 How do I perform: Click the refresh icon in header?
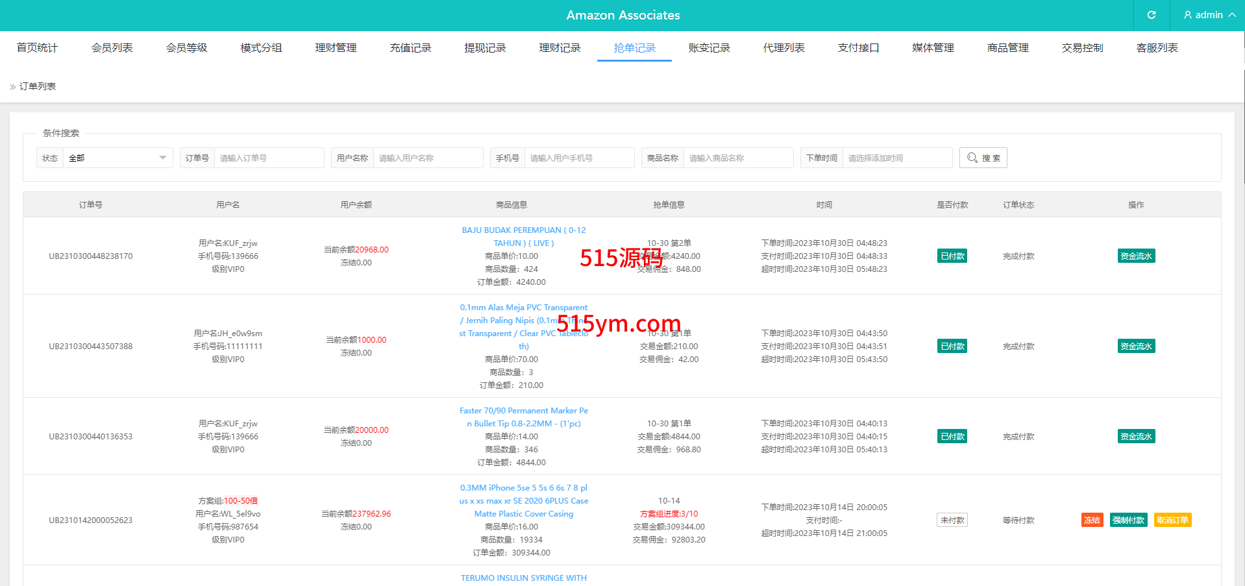point(1151,15)
